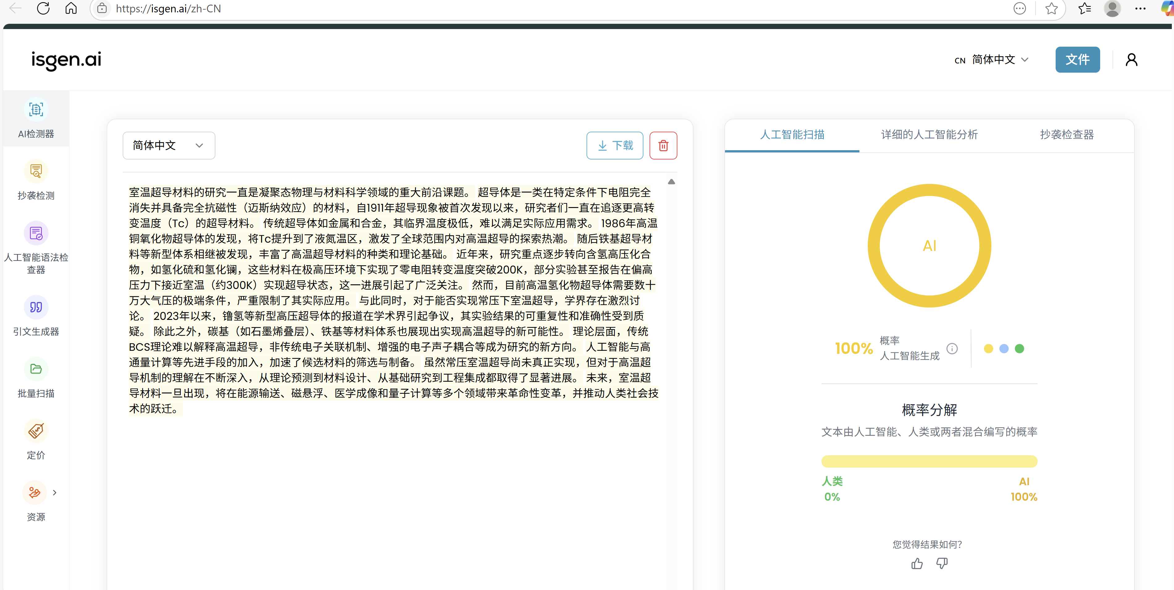Open the 引文生成器 citation generator

[36, 307]
